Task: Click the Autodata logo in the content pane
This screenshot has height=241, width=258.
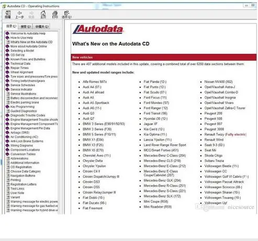Action: 98,29
